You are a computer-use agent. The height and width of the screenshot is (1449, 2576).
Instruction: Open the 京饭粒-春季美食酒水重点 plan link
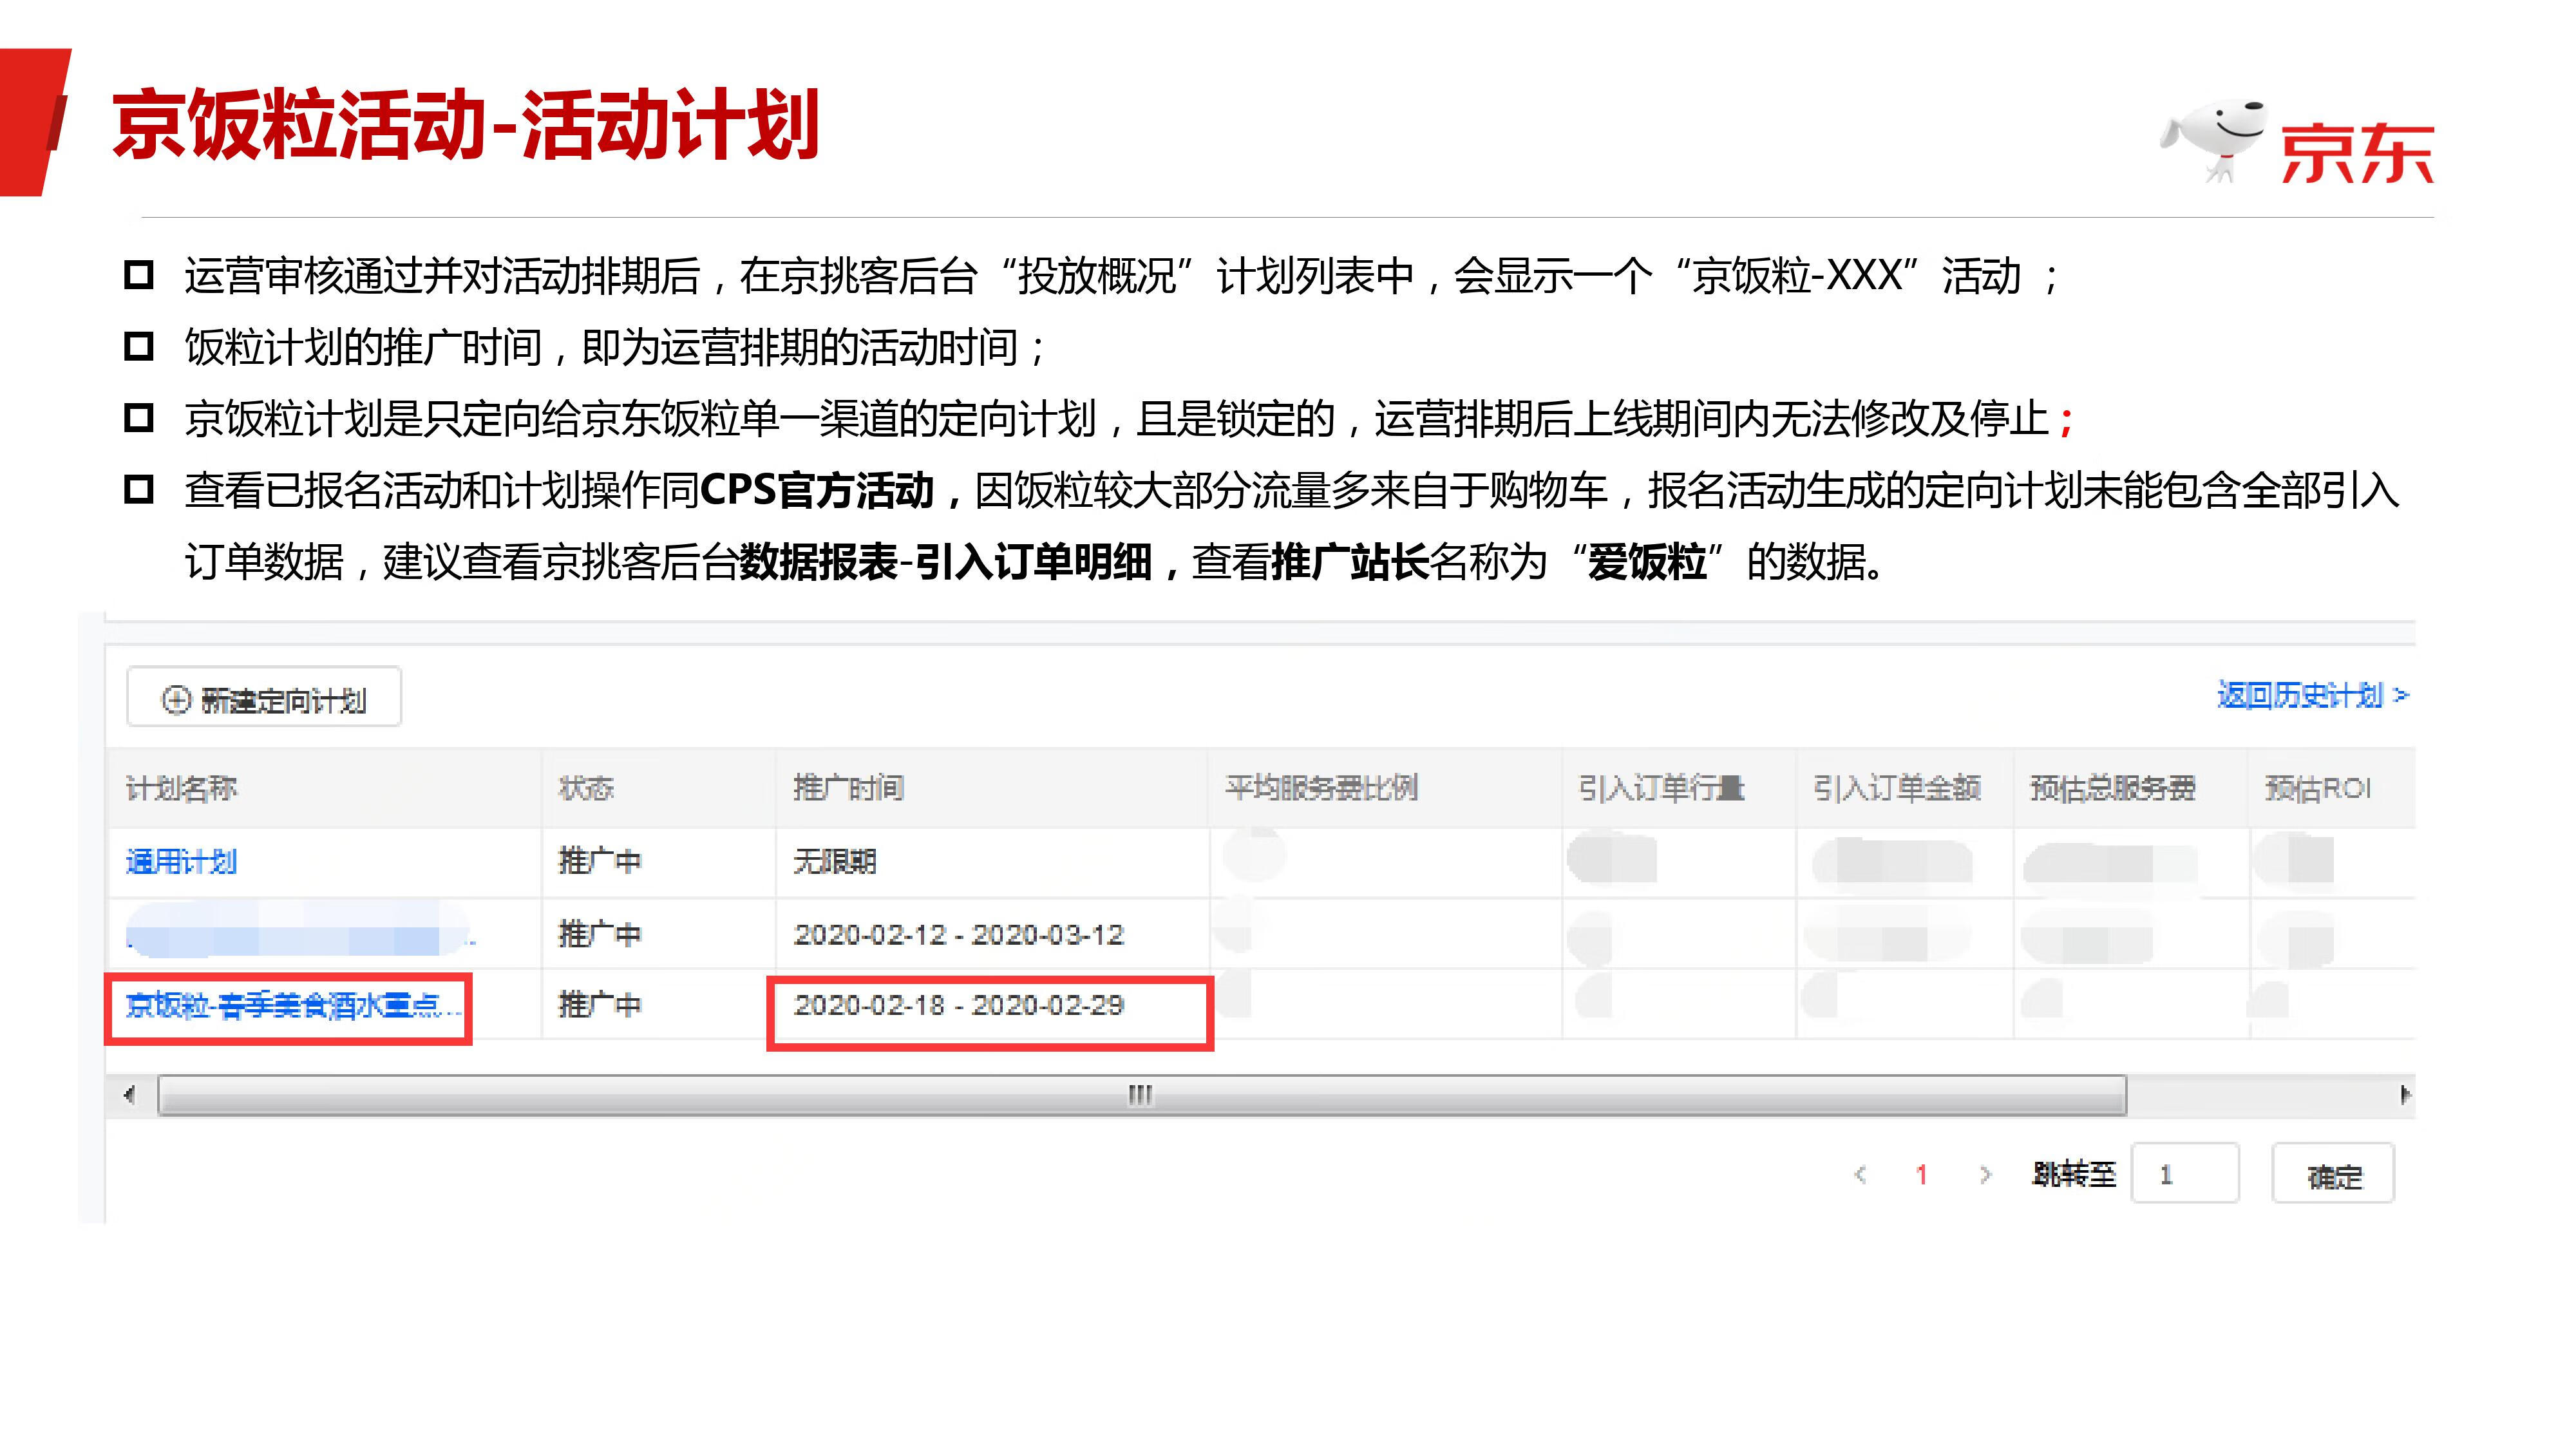293,1005
